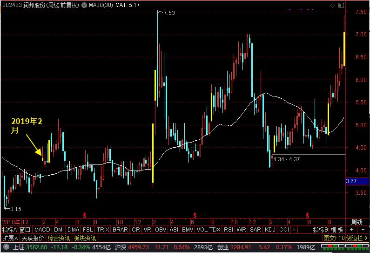Select the BRAR indicator tab

click(x=120, y=230)
